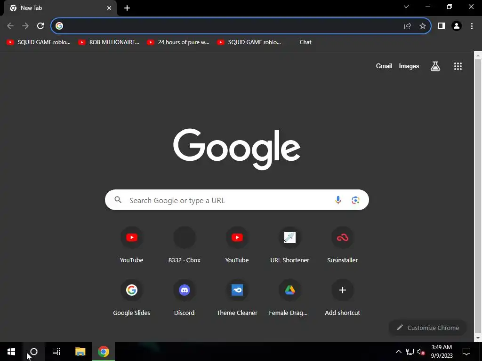The image size is (482, 361).
Task: Open Search Labs flask icon
Action: click(435, 66)
